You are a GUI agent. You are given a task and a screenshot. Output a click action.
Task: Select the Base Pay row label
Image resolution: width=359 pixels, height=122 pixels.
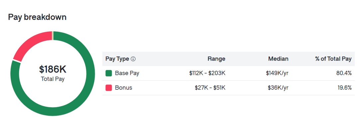tap(127, 73)
